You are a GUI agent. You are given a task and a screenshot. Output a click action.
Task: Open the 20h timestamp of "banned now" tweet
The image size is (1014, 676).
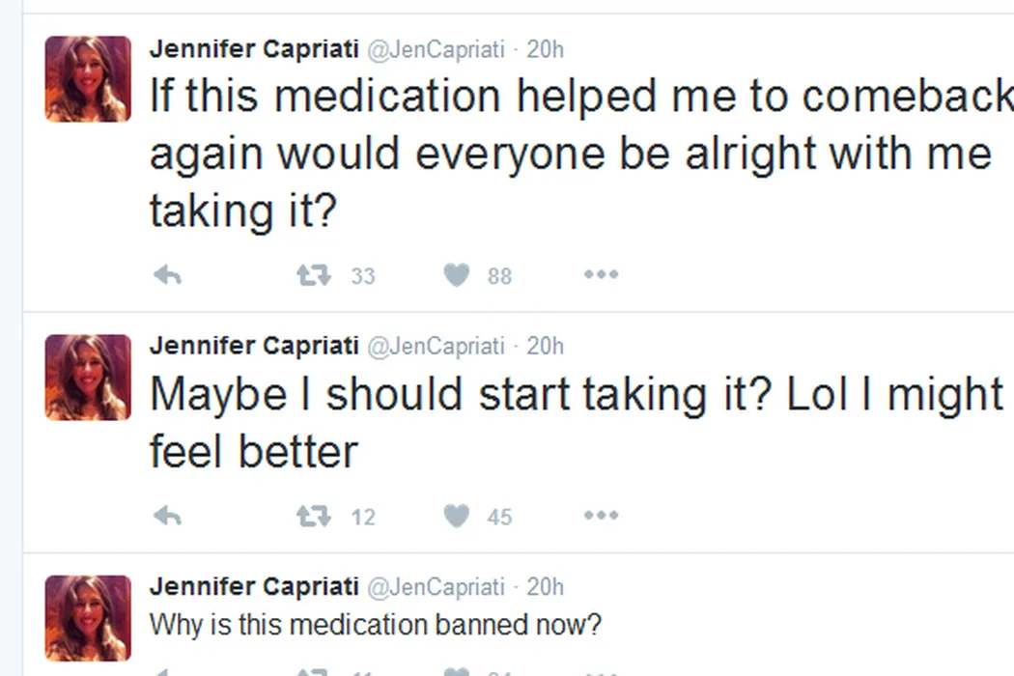point(546,586)
